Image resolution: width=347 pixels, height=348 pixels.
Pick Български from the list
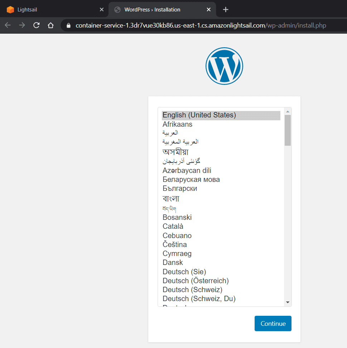click(221, 188)
